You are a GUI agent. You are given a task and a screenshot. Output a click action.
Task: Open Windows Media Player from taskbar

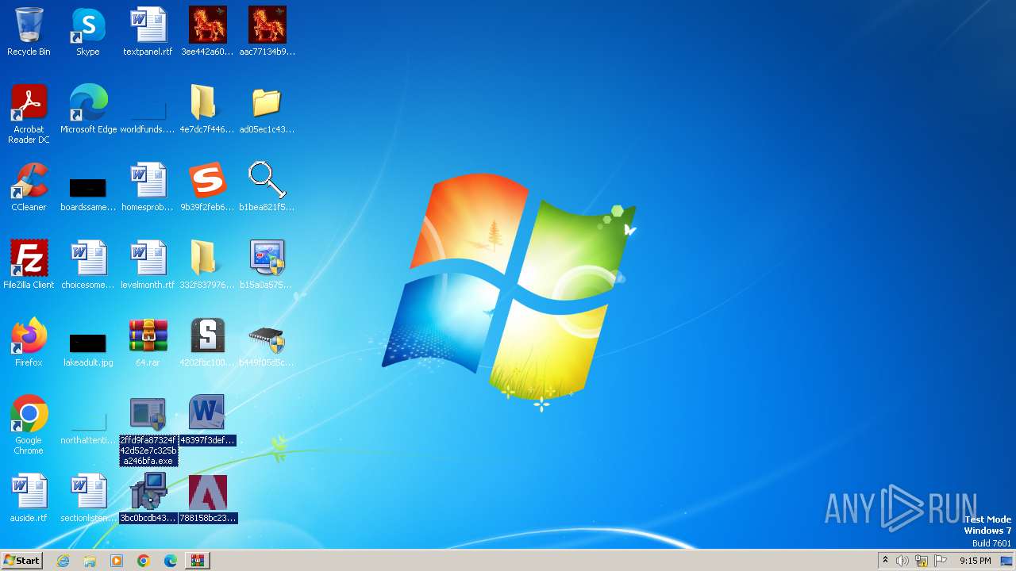(x=117, y=561)
